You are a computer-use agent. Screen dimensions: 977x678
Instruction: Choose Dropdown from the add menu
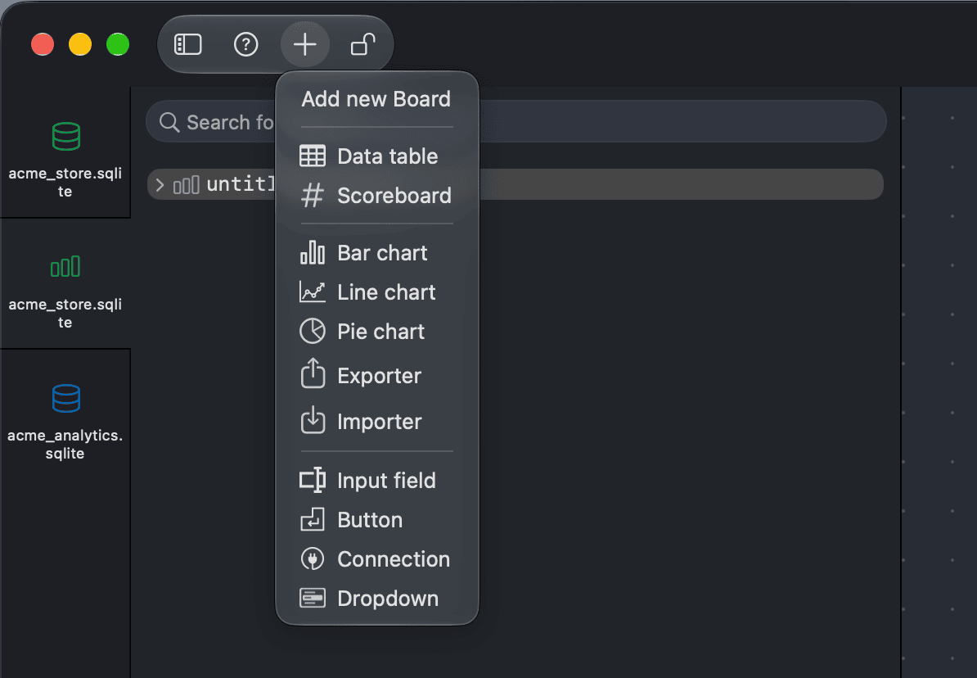(377, 598)
